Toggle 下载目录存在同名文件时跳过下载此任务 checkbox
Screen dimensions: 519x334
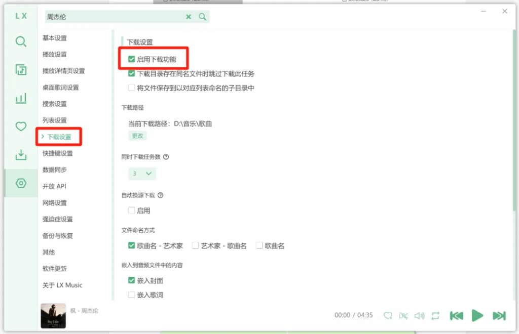coord(131,73)
